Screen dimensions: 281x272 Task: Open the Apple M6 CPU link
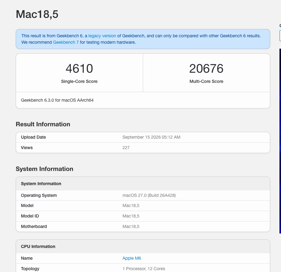point(132,258)
